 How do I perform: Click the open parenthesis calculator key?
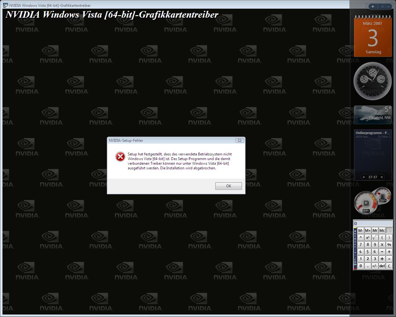pyautogui.click(x=382, y=237)
